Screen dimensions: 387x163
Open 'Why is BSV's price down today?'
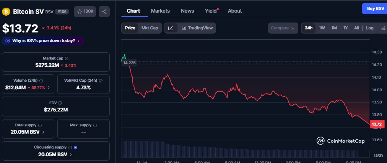[x=43, y=41]
